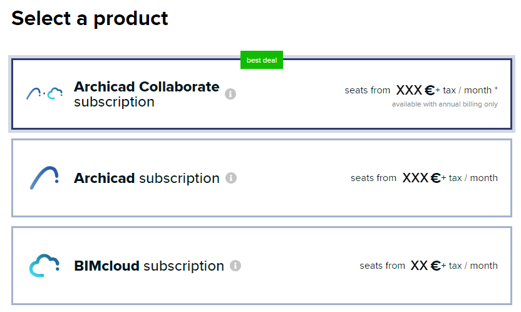521x312 pixels.
Task: Click the green best deal badge
Action: click(x=262, y=60)
